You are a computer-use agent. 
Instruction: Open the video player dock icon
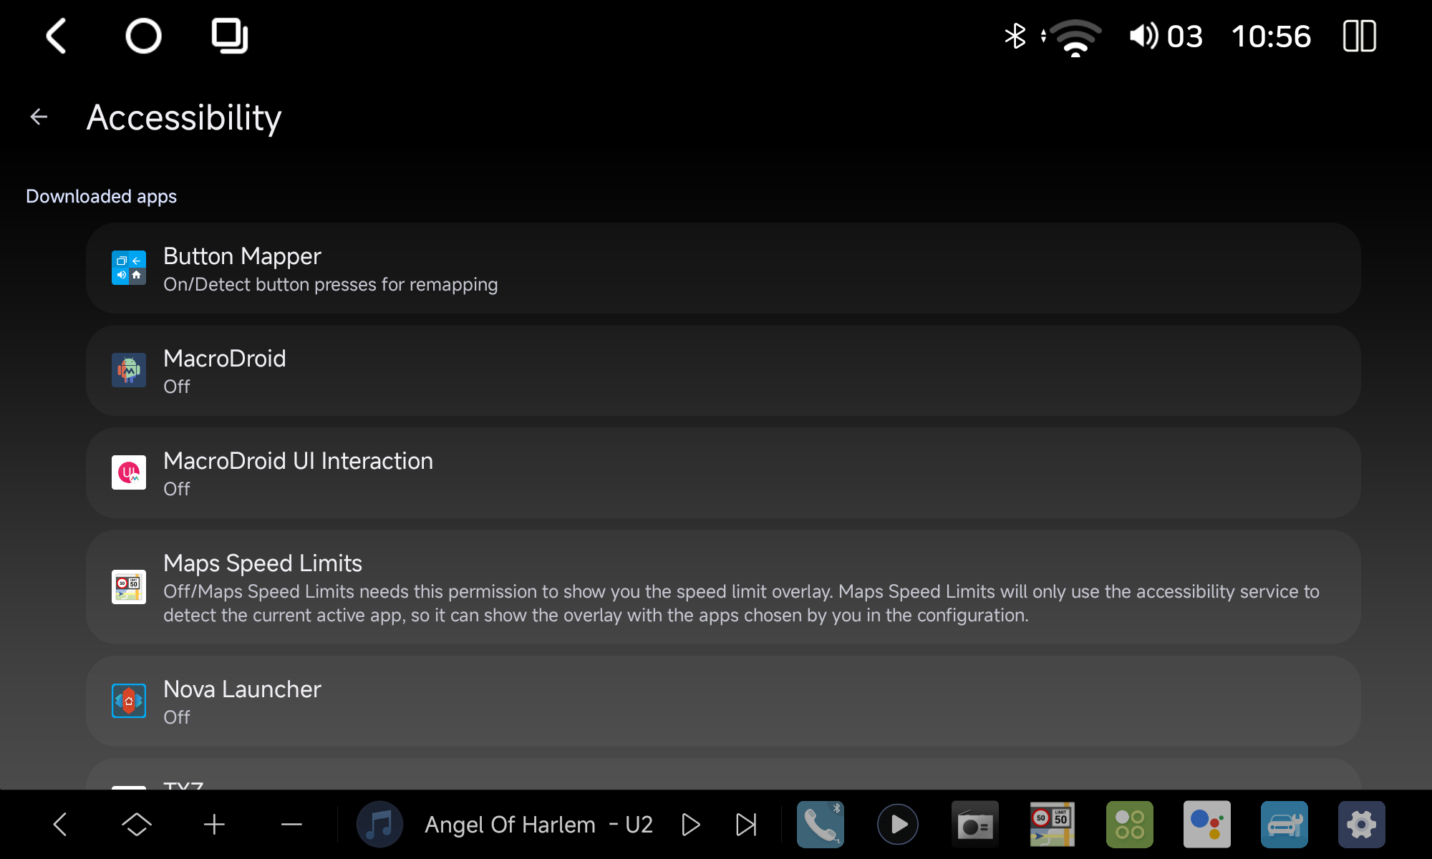(x=898, y=825)
